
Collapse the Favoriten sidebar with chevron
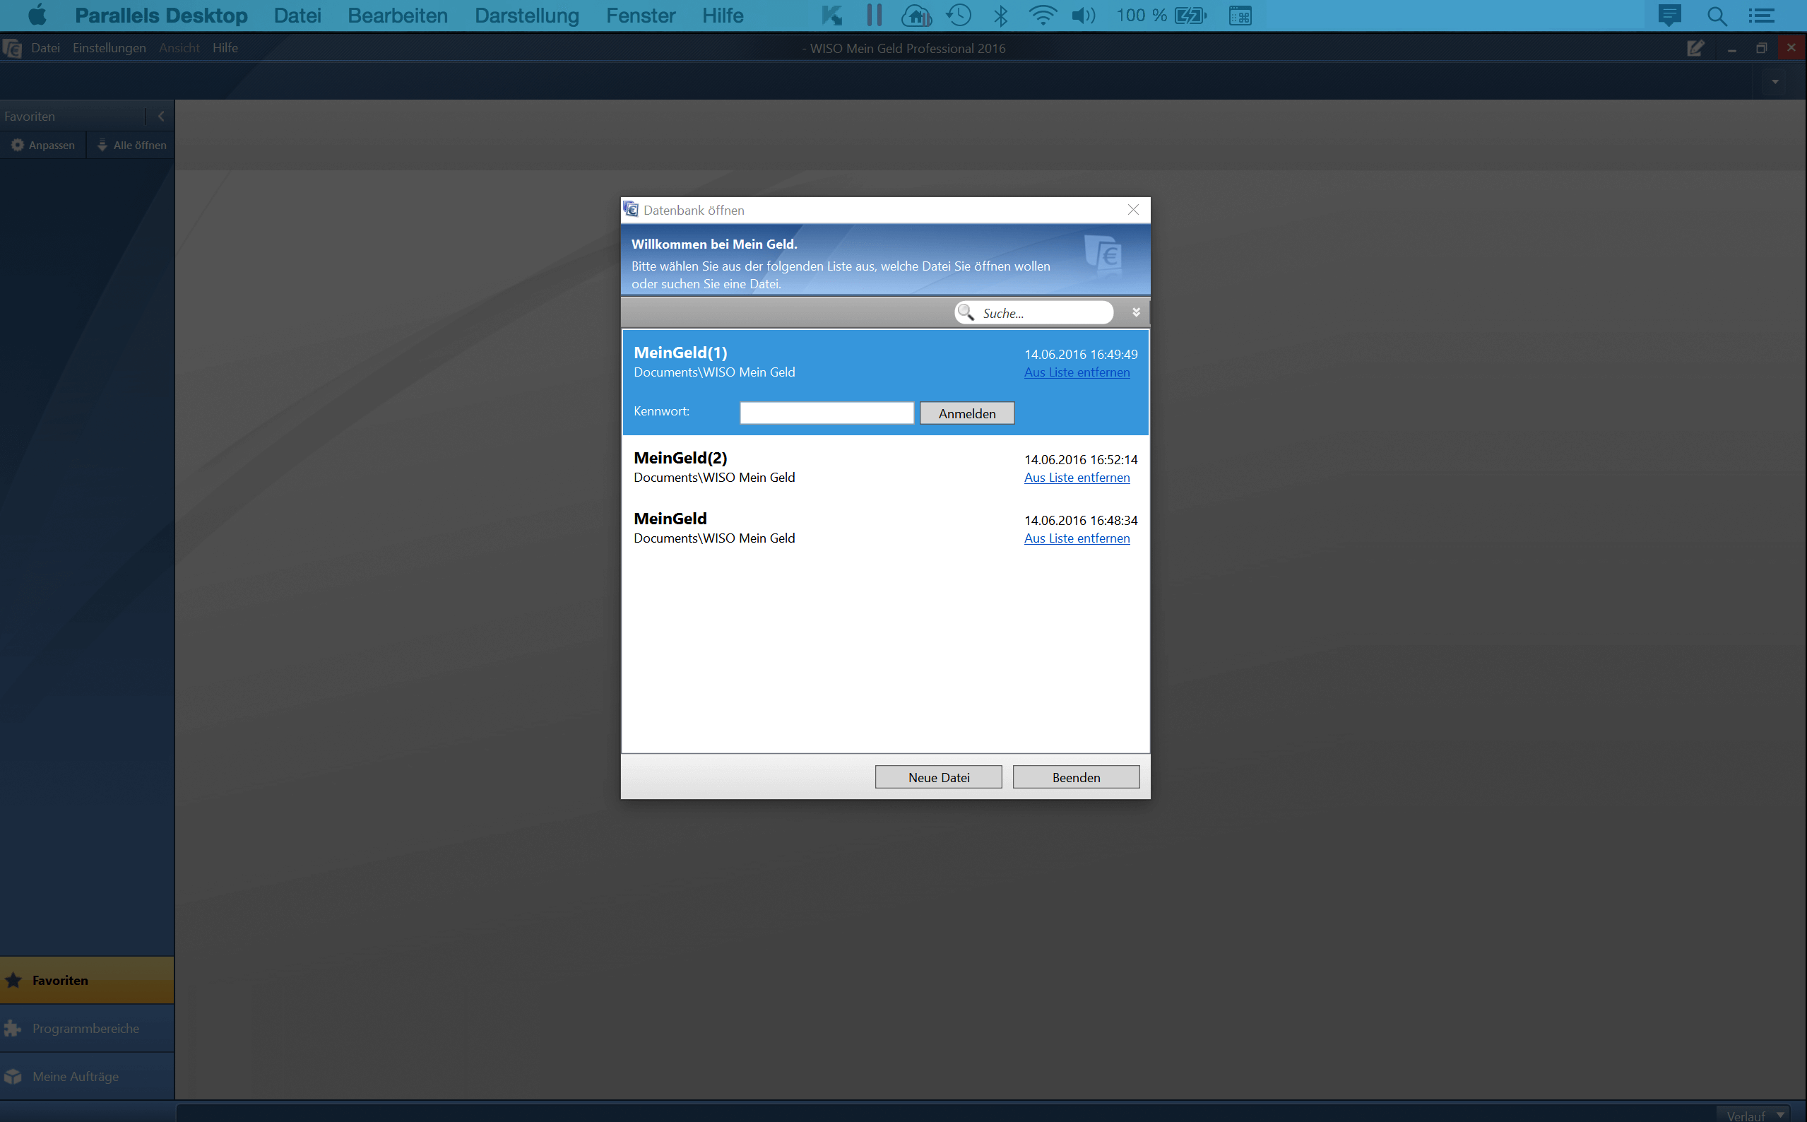[x=161, y=117]
